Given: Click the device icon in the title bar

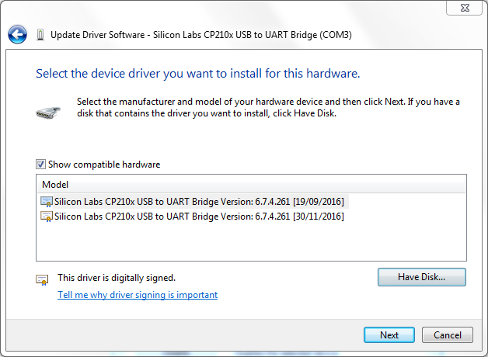Looking at the screenshot, I should 40,34.
